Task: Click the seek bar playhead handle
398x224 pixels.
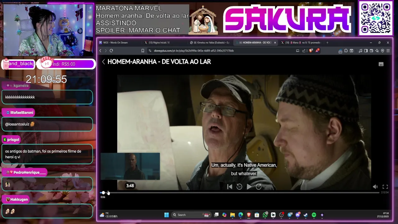Action: tap(103, 193)
